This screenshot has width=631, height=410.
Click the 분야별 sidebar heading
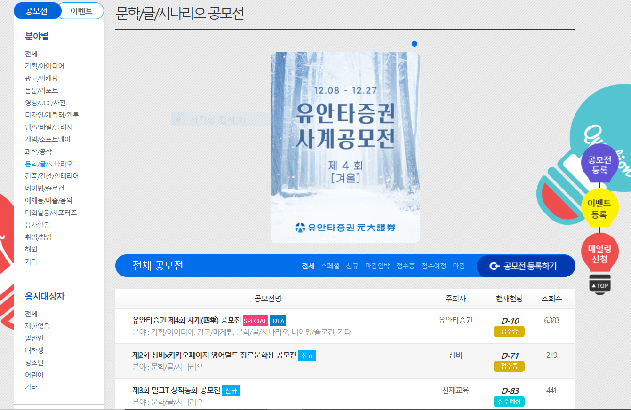tap(37, 36)
